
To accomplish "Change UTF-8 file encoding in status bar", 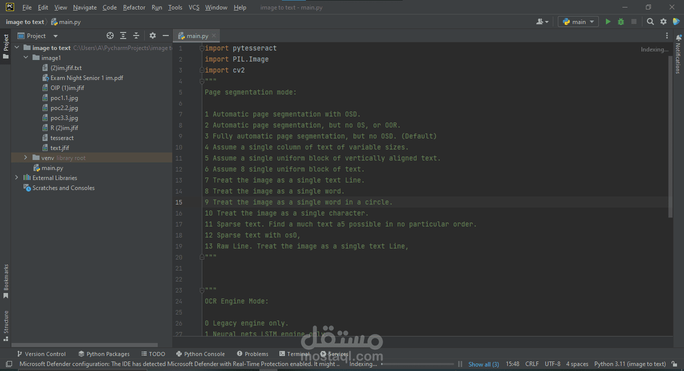I will point(553,364).
